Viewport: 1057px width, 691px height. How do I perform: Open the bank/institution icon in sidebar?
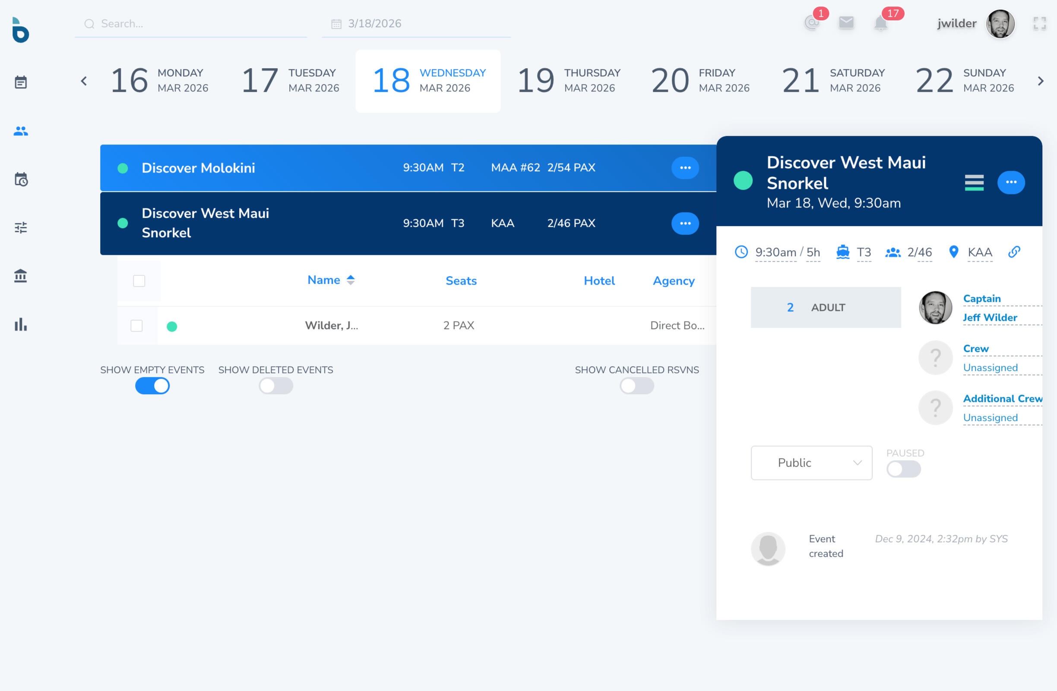(20, 276)
